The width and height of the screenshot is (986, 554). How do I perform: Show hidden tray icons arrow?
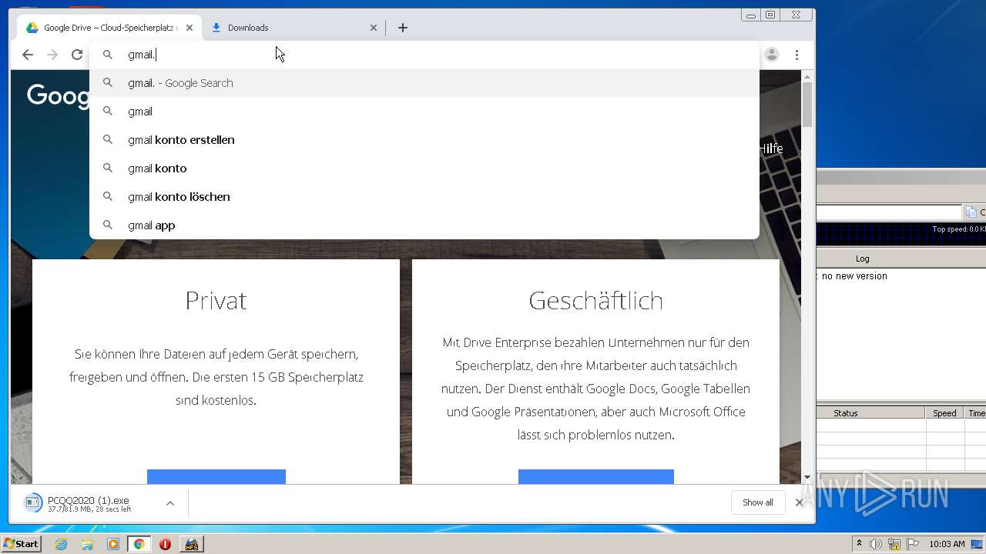pos(859,544)
